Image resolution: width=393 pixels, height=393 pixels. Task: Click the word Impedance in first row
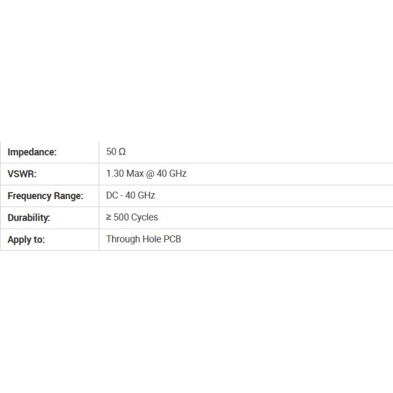point(32,152)
